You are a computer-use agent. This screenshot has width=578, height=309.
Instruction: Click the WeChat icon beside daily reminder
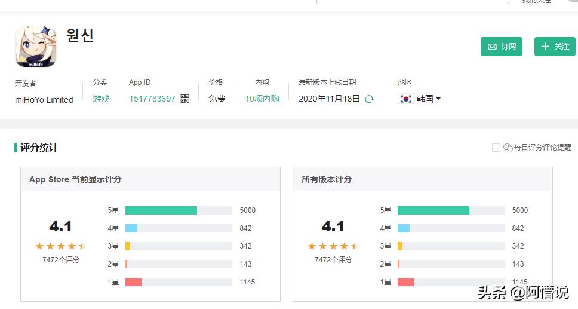coord(508,148)
